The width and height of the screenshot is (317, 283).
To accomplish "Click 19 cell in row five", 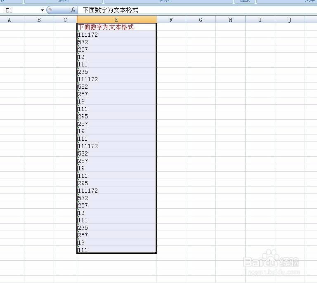I will (117, 57).
